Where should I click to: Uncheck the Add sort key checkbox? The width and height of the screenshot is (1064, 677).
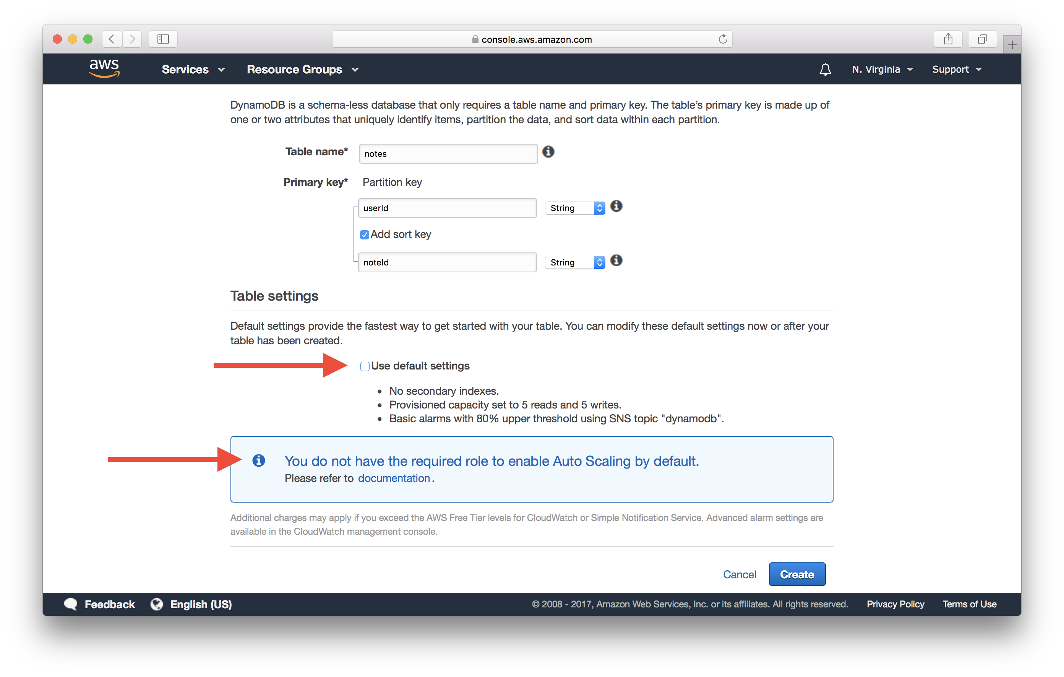click(365, 235)
